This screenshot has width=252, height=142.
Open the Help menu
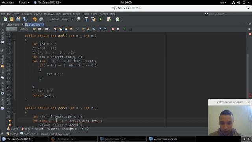click(113, 14)
